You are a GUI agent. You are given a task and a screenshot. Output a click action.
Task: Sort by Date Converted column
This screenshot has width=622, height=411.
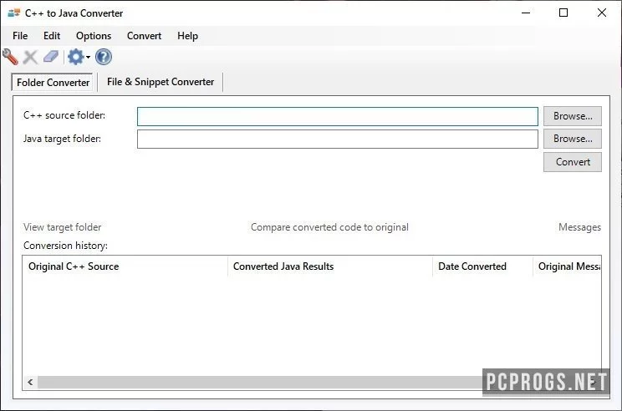coord(482,266)
